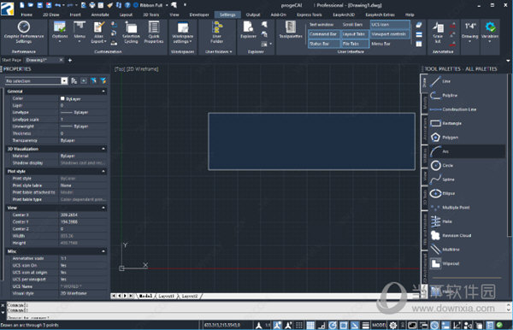Close the Drawing1 file tab
Viewport: 513px width, 330px height.
[x=61, y=60]
